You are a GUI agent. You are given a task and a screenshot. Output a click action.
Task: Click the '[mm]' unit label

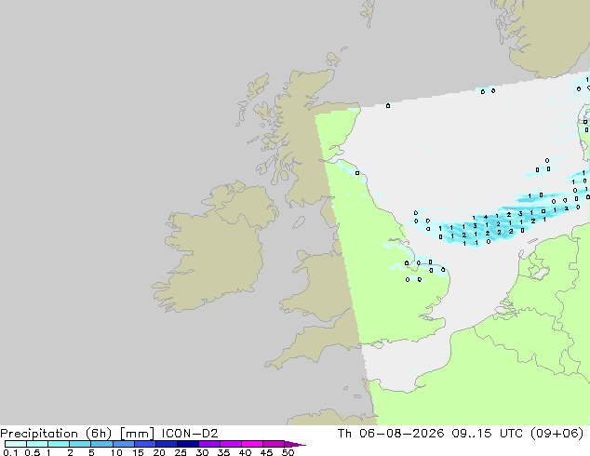(137, 434)
